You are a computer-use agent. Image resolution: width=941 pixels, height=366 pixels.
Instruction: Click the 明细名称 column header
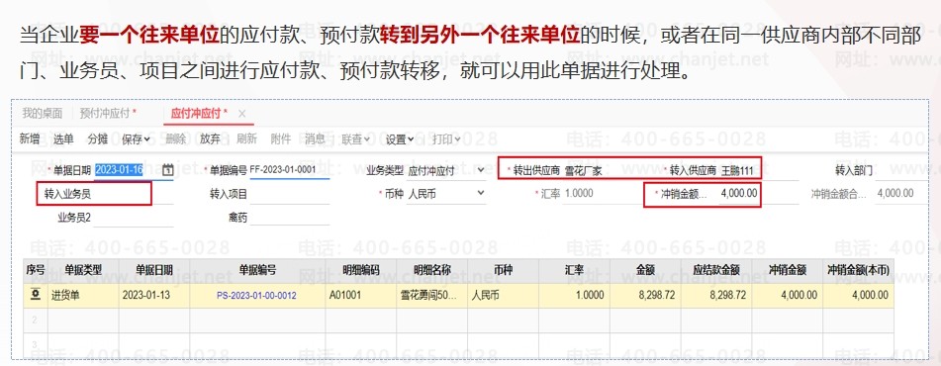pos(432,271)
